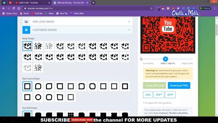The image size is (218, 123).
Task: Expand the Add Logo Image section
Action: pos(129,22)
